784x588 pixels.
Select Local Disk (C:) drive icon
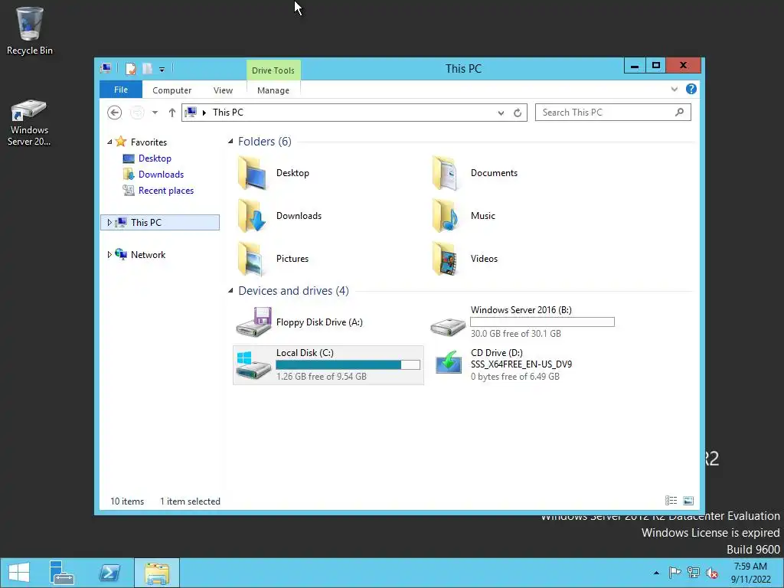pyautogui.click(x=253, y=365)
